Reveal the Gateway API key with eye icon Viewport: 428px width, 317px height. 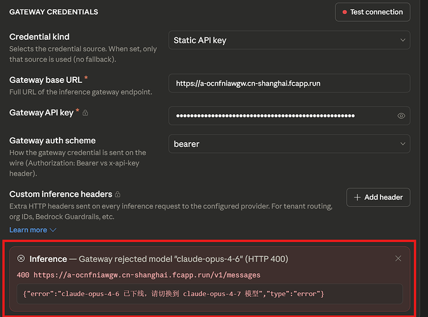[401, 116]
